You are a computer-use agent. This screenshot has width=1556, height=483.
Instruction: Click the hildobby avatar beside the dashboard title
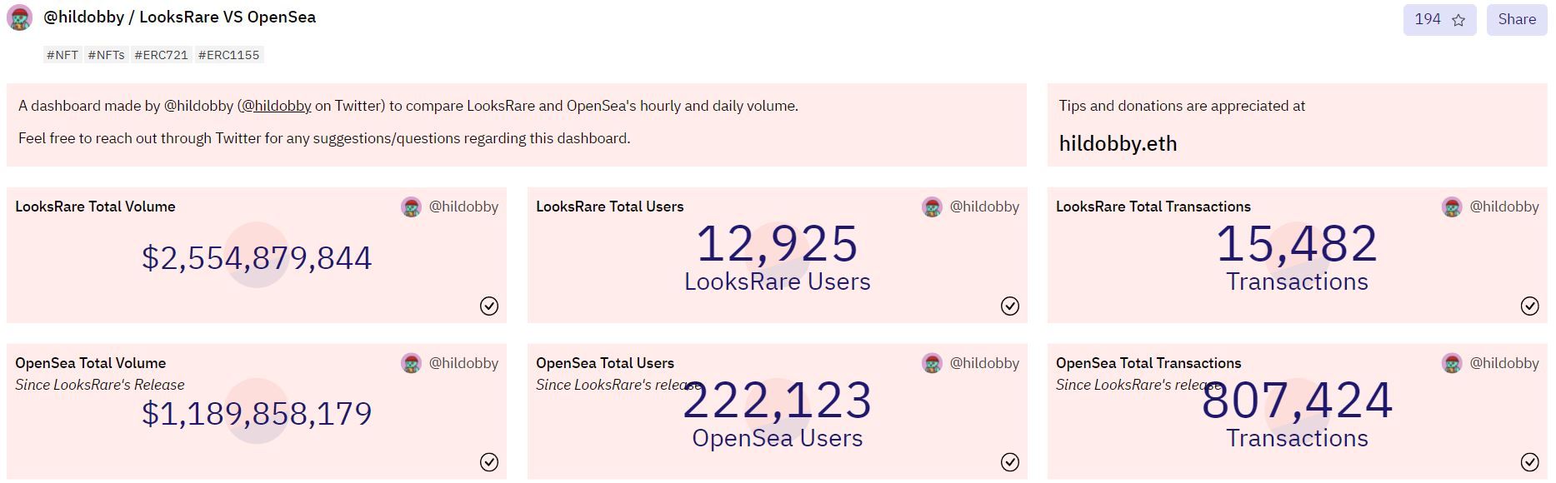[19, 17]
